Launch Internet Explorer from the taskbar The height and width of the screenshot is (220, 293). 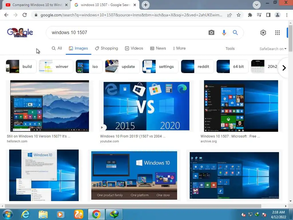tap(25, 214)
